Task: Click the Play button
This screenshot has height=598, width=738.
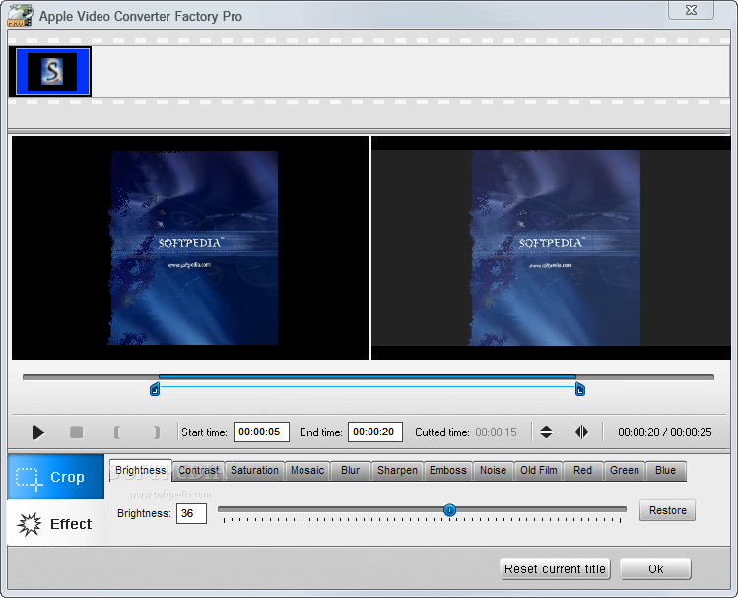Action: pos(38,432)
